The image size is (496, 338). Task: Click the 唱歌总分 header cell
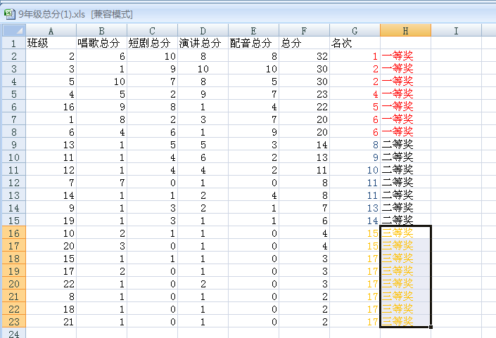tap(101, 43)
